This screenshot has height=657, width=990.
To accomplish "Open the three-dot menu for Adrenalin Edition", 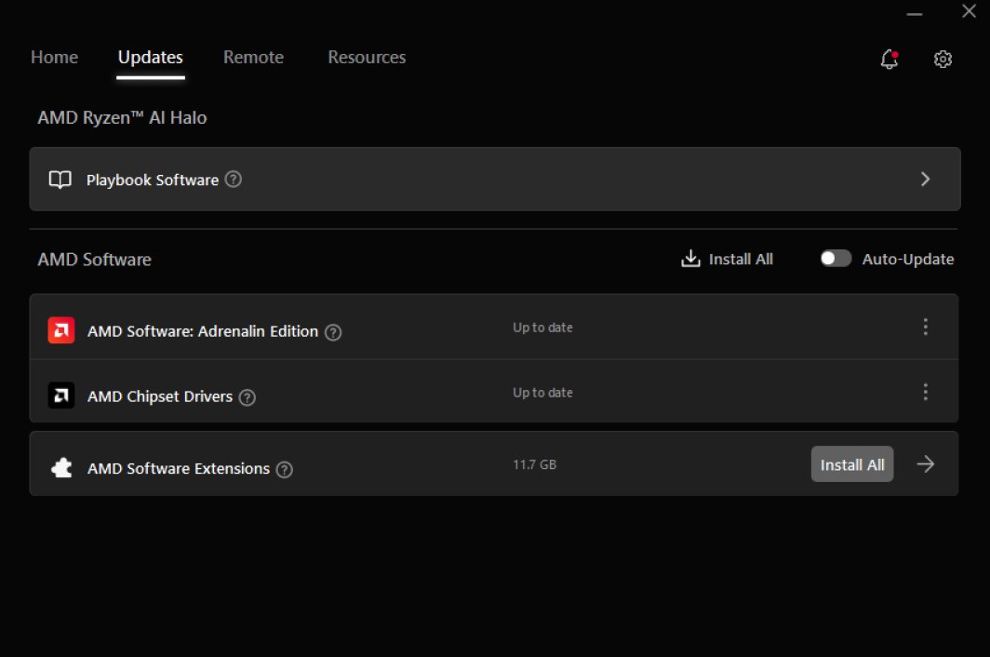I will 925,327.
